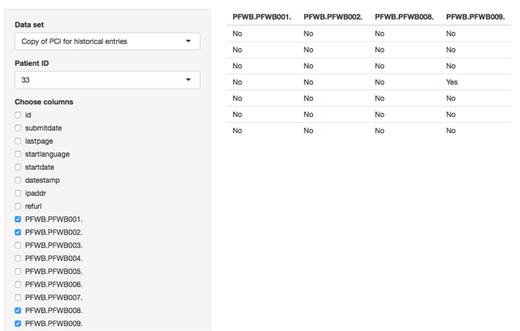Click the PFWB.PFWB001. table column header
Viewport: 520px width, 331px height.
click(260, 16)
